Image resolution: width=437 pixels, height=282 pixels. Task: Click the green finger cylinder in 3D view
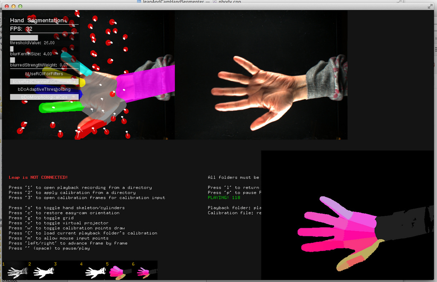[61, 107]
